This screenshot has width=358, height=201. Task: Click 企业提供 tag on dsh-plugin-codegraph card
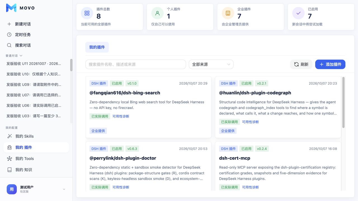click(228, 131)
